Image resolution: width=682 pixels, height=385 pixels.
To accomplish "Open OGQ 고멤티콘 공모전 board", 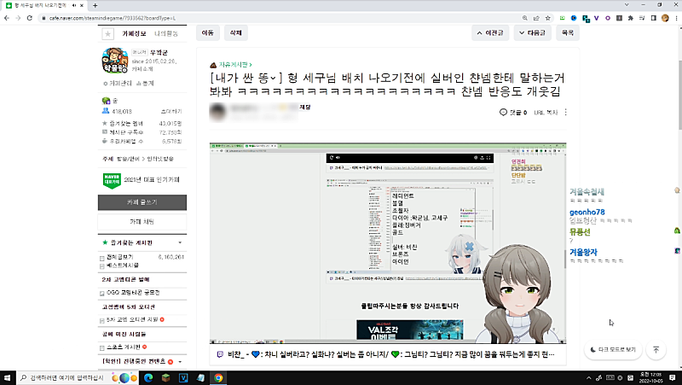I will [133, 293].
